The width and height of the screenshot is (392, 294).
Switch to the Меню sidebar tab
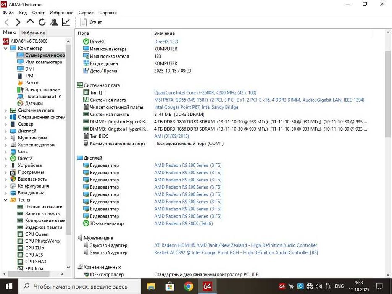coord(10,32)
